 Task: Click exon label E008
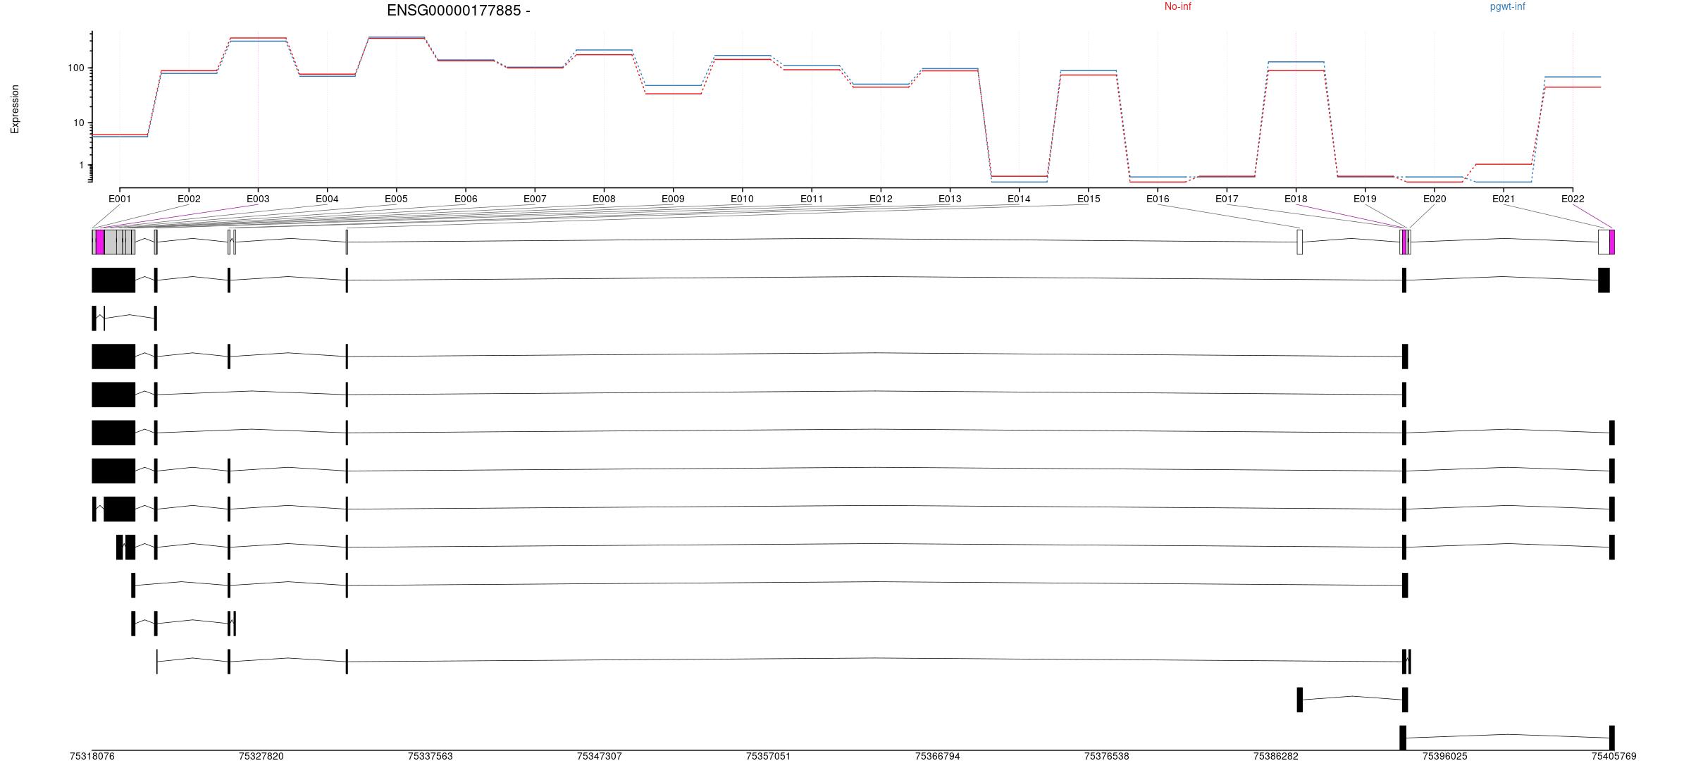(604, 199)
